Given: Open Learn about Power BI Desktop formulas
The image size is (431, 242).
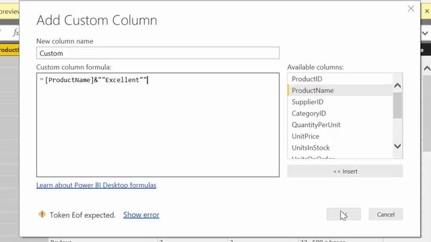Looking at the screenshot, I should [x=96, y=186].
